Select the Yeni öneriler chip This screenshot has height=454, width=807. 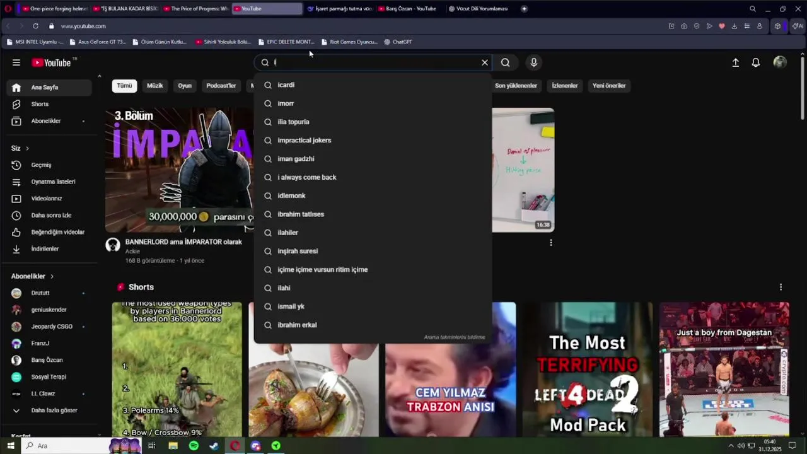coord(609,86)
